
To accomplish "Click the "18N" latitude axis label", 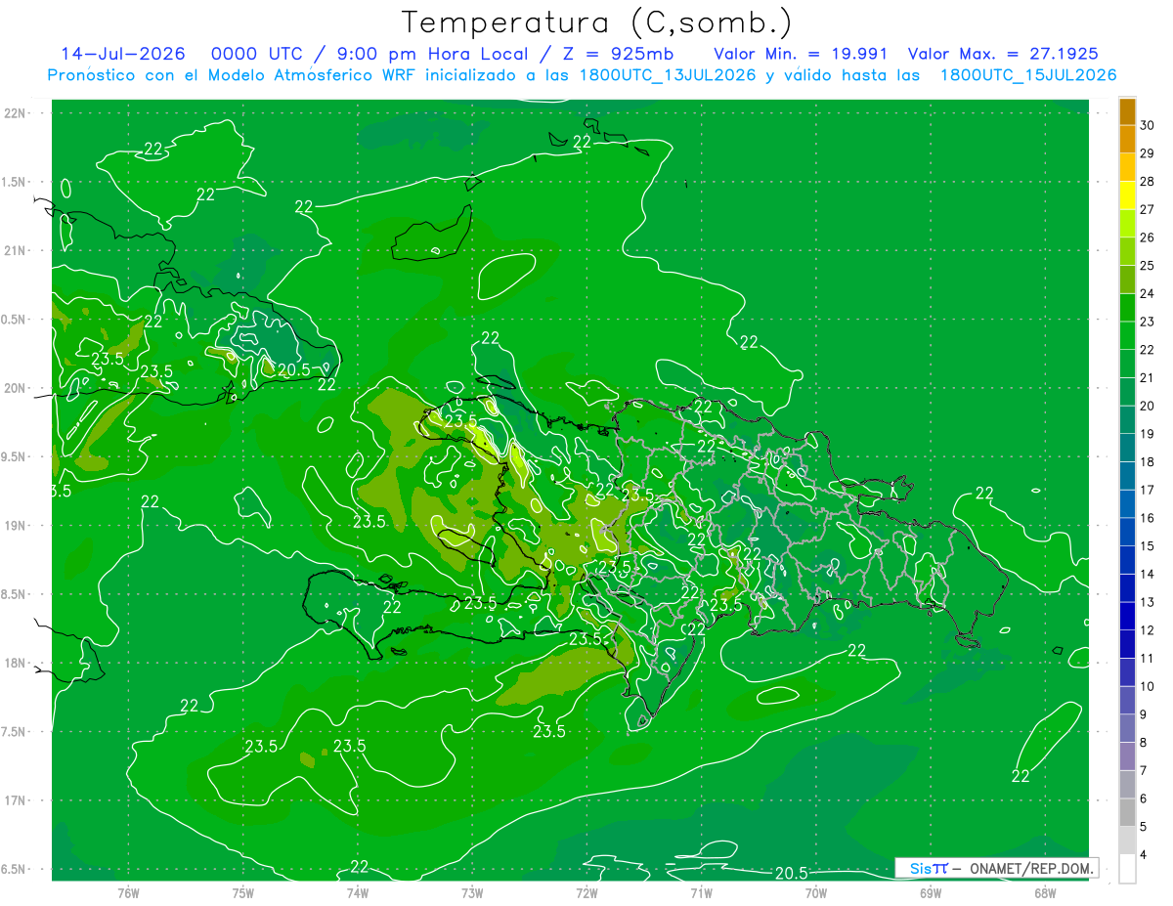I will (16, 663).
